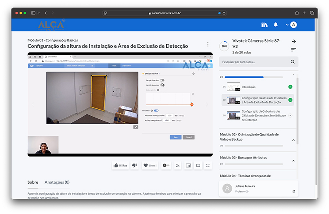The width and height of the screenshot is (329, 214).
Task: Click Main tab in video
Action: [114, 66]
